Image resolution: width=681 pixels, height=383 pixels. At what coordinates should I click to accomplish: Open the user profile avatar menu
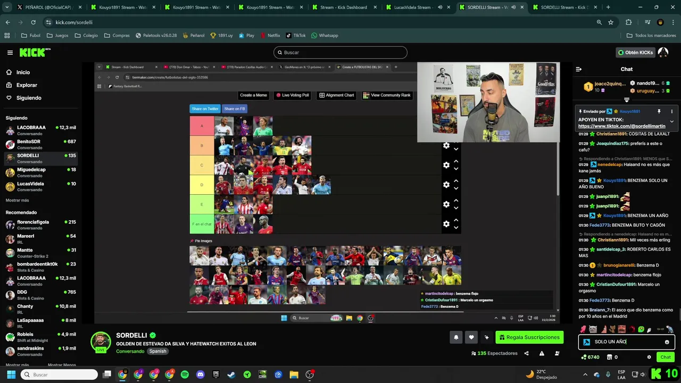click(x=663, y=52)
